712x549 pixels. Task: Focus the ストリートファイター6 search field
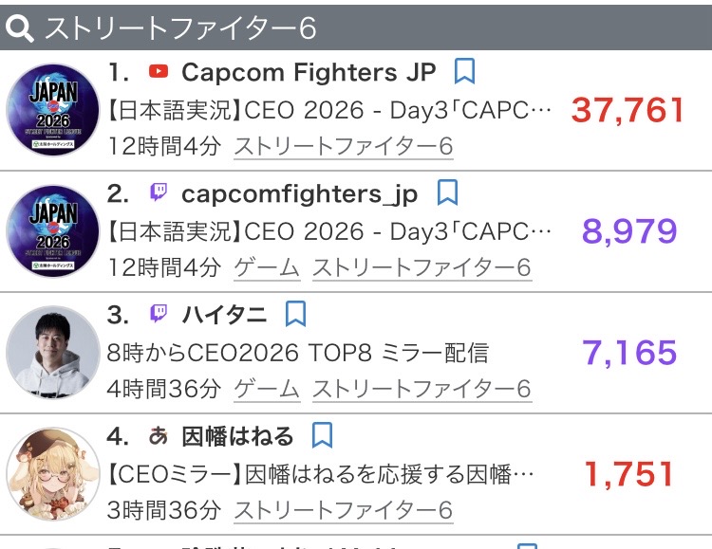(356, 27)
